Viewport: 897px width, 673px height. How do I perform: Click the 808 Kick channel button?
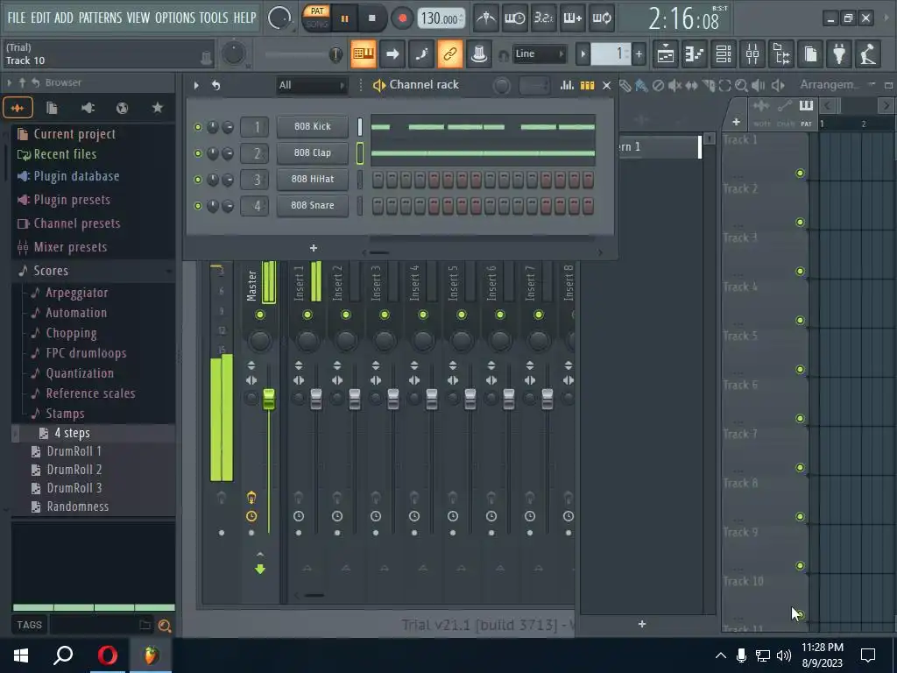(x=313, y=126)
